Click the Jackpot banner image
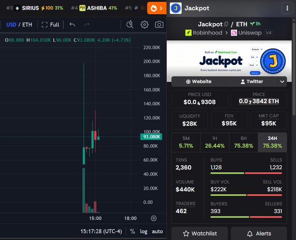Viewport: 296px width, 240px height. click(229, 61)
